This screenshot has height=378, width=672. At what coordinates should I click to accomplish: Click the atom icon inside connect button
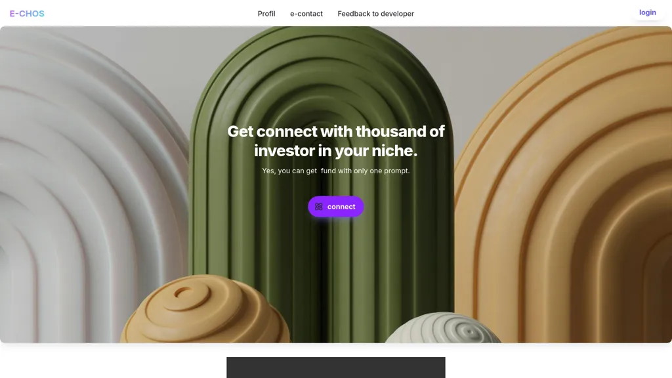(x=319, y=207)
